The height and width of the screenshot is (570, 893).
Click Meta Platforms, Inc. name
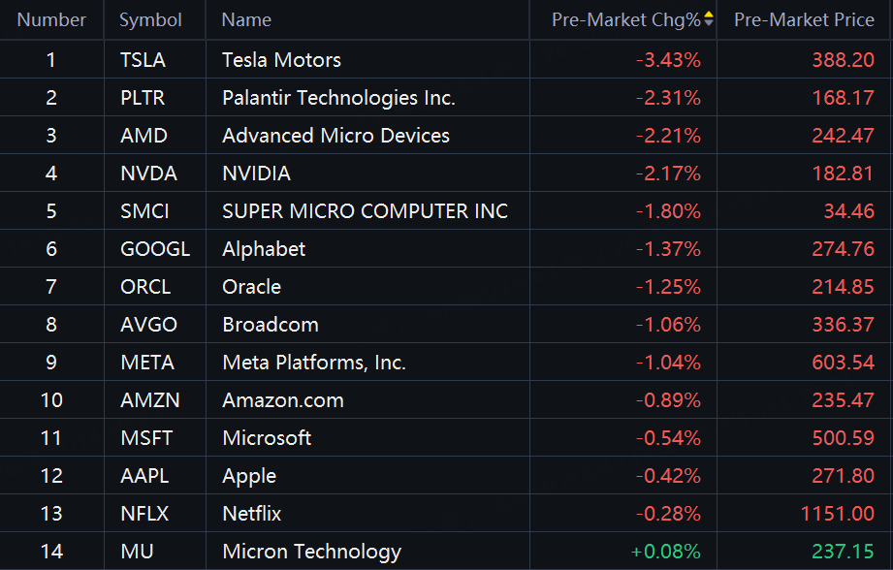click(x=314, y=363)
